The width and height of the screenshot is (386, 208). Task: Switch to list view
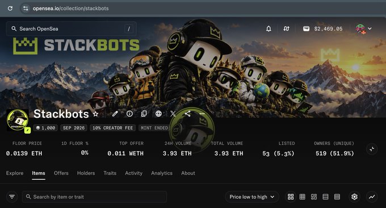(x=325, y=197)
